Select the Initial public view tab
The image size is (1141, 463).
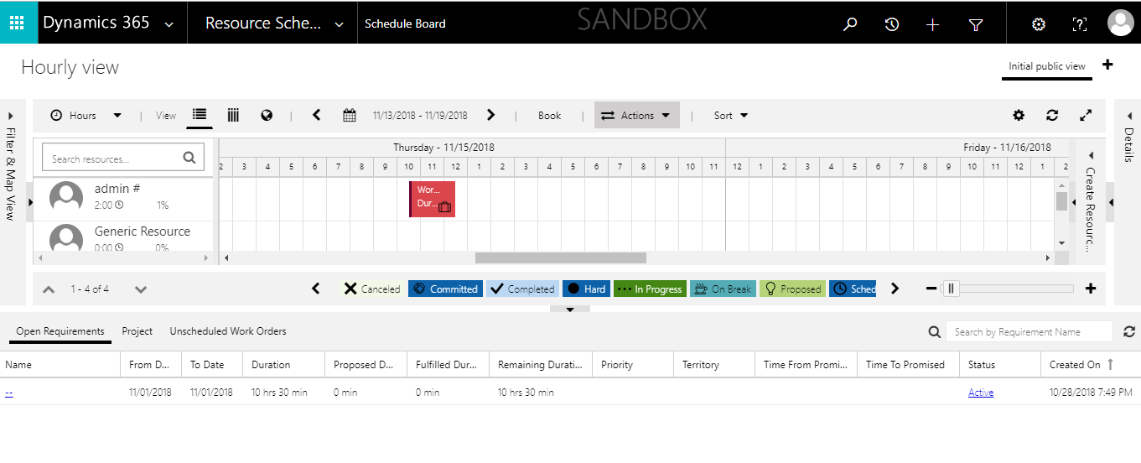(1047, 66)
